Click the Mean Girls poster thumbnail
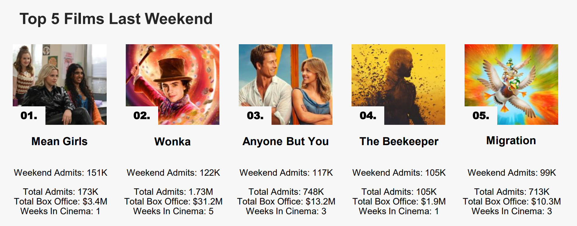 tap(60, 85)
